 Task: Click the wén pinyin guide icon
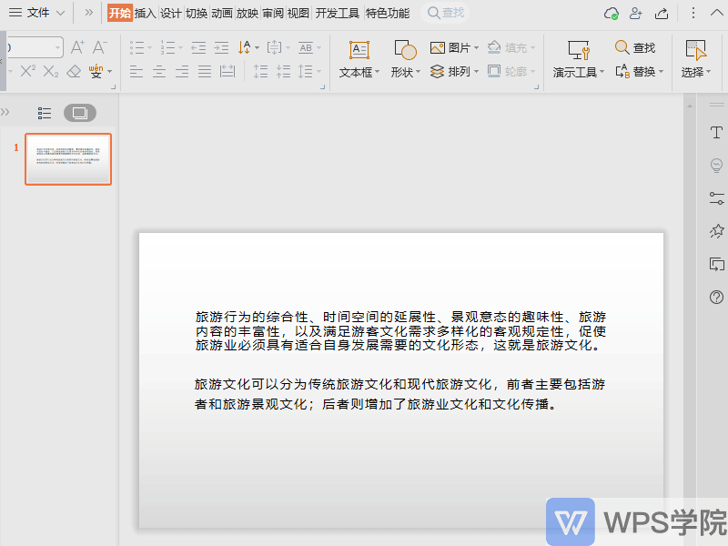[x=96, y=71]
